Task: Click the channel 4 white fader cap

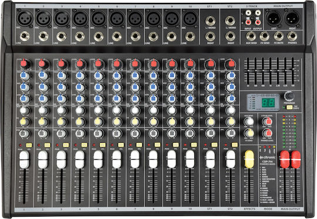Action: click(x=80, y=160)
